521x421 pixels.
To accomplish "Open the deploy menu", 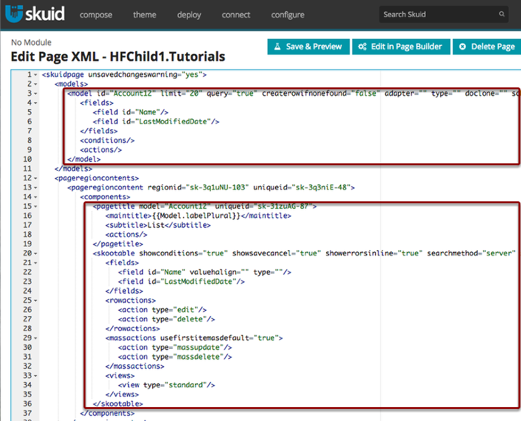I will [189, 15].
